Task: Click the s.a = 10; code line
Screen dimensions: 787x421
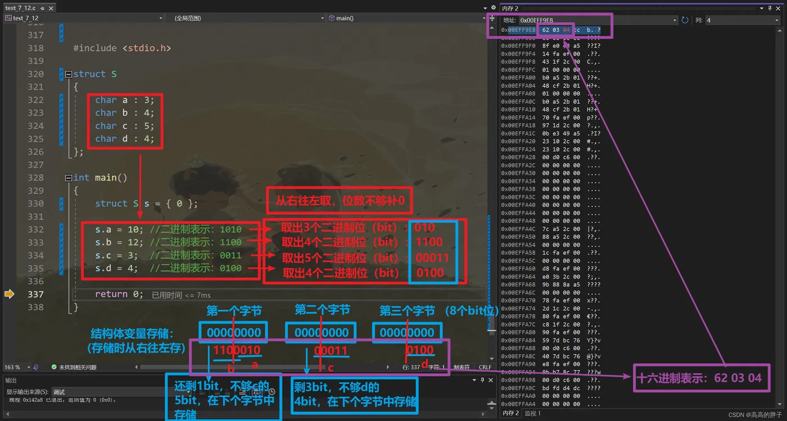Action: (169, 229)
